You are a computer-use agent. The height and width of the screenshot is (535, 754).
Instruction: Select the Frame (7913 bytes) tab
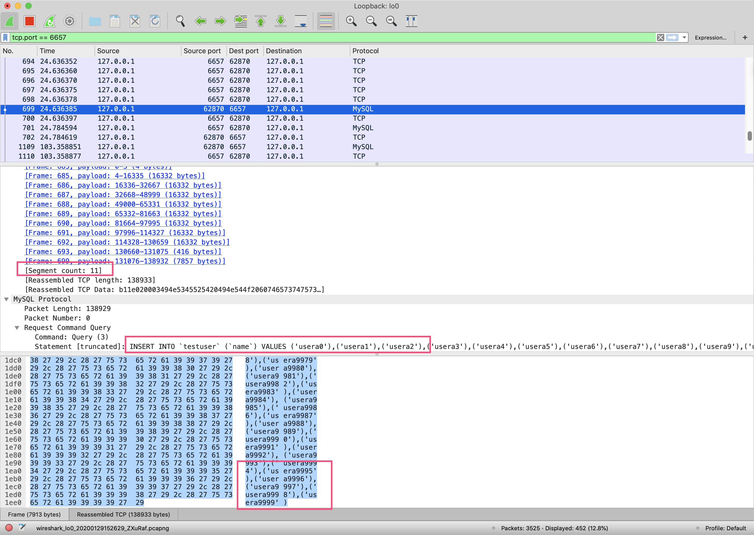(x=34, y=514)
